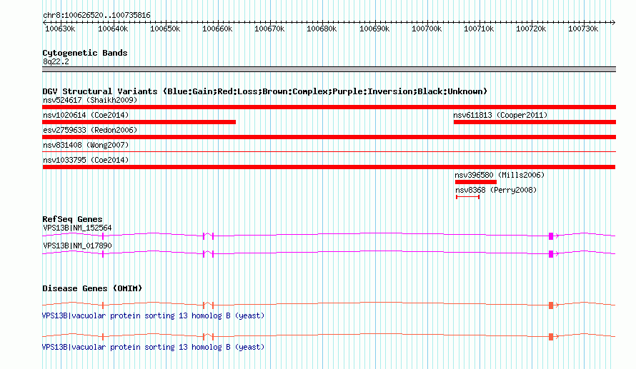Open variant nsv611813 (Cooper2011) label
Image resolution: width=636 pixels, height=369 pixels.
pos(500,115)
